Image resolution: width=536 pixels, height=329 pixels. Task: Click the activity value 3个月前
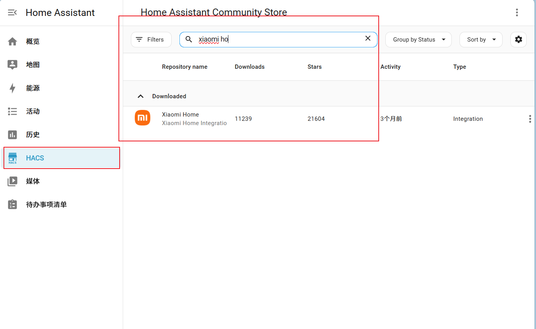click(391, 119)
